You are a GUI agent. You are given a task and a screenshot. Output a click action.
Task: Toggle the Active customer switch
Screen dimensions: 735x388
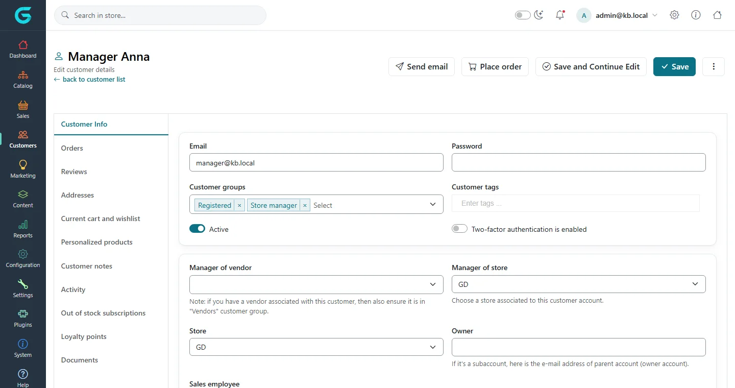pyautogui.click(x=197, y=229)
